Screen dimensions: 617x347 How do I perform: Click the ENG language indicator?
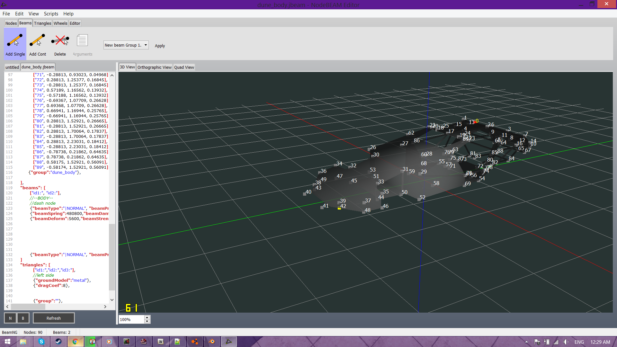click(x=579, y=342)
